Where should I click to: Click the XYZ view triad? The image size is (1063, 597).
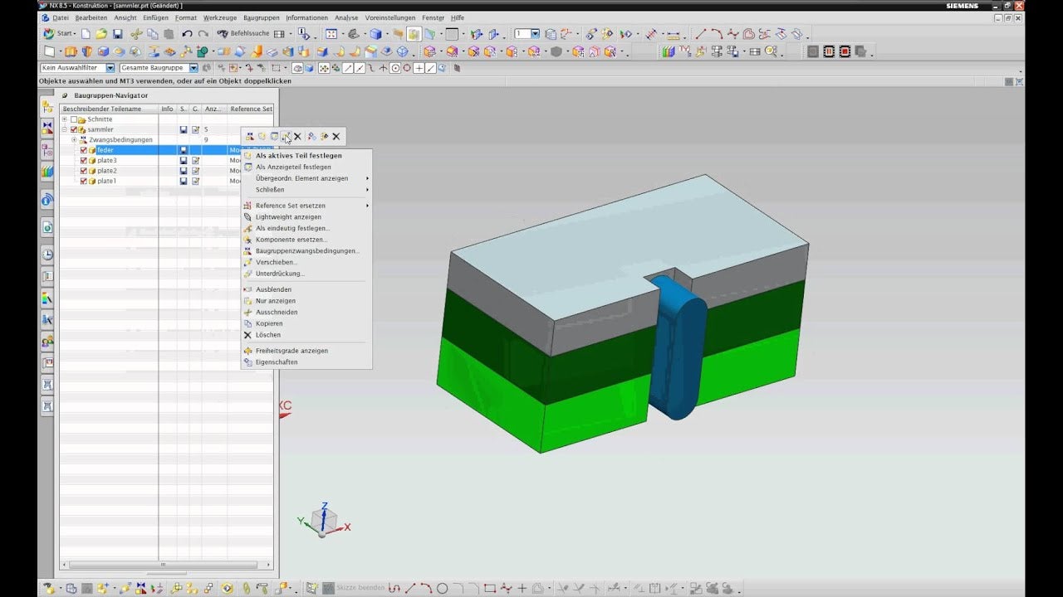click(x=324, y=521)
